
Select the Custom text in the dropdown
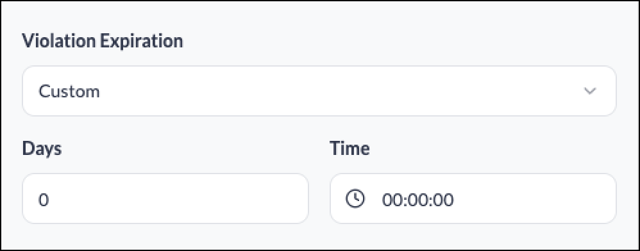(69, 92)
